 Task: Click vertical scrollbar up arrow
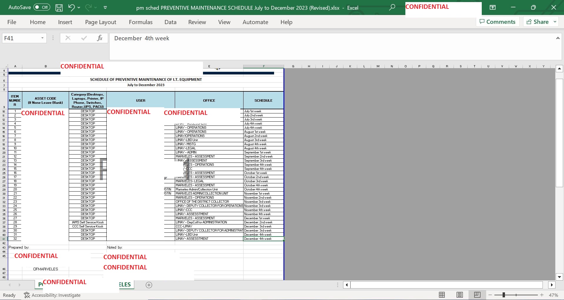pyautogui.click(x=559, y=69)
